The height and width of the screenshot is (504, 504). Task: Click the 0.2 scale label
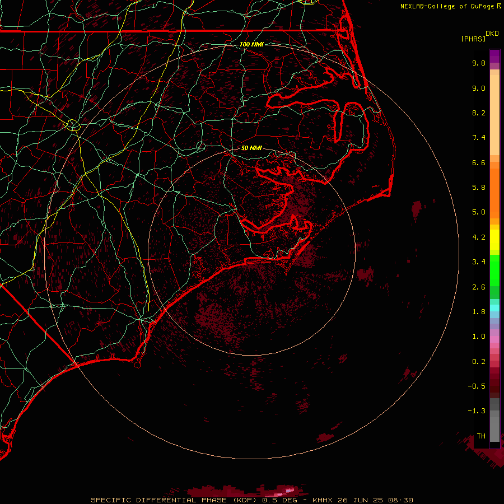479,362
